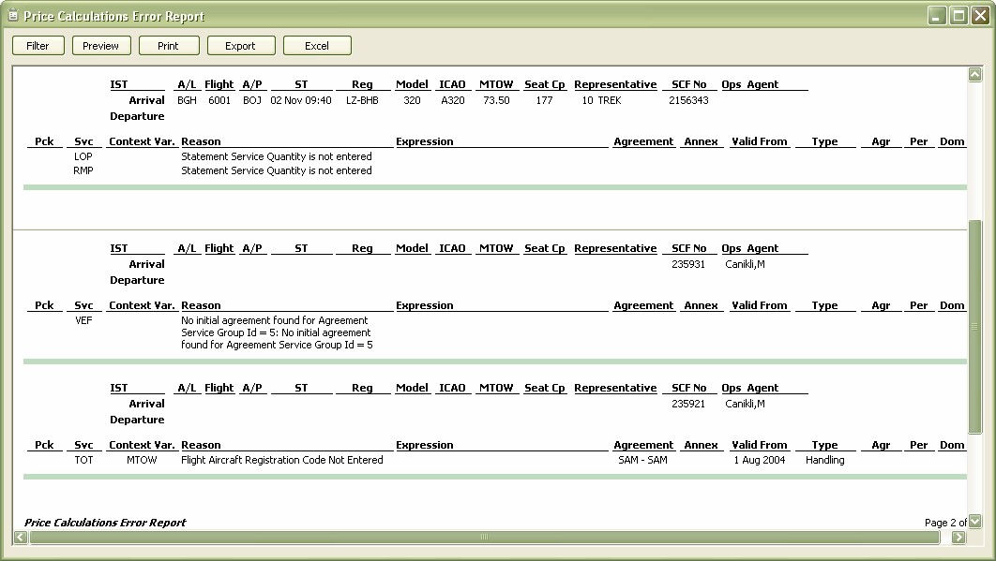Click the "Page 2 of" page indicator
996x561 pixels.
[x=945, y=523]
